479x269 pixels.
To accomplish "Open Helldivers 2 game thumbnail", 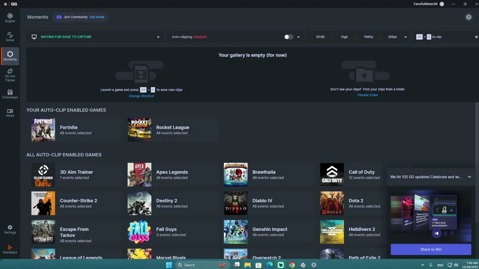I will pyautogui.click(x=332, y=232).
